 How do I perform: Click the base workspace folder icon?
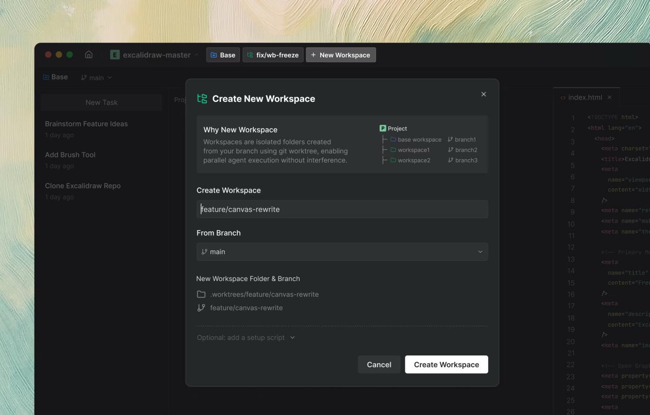click(393, 139)
